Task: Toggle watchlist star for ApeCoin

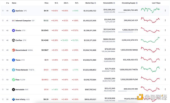Action: 3,10
